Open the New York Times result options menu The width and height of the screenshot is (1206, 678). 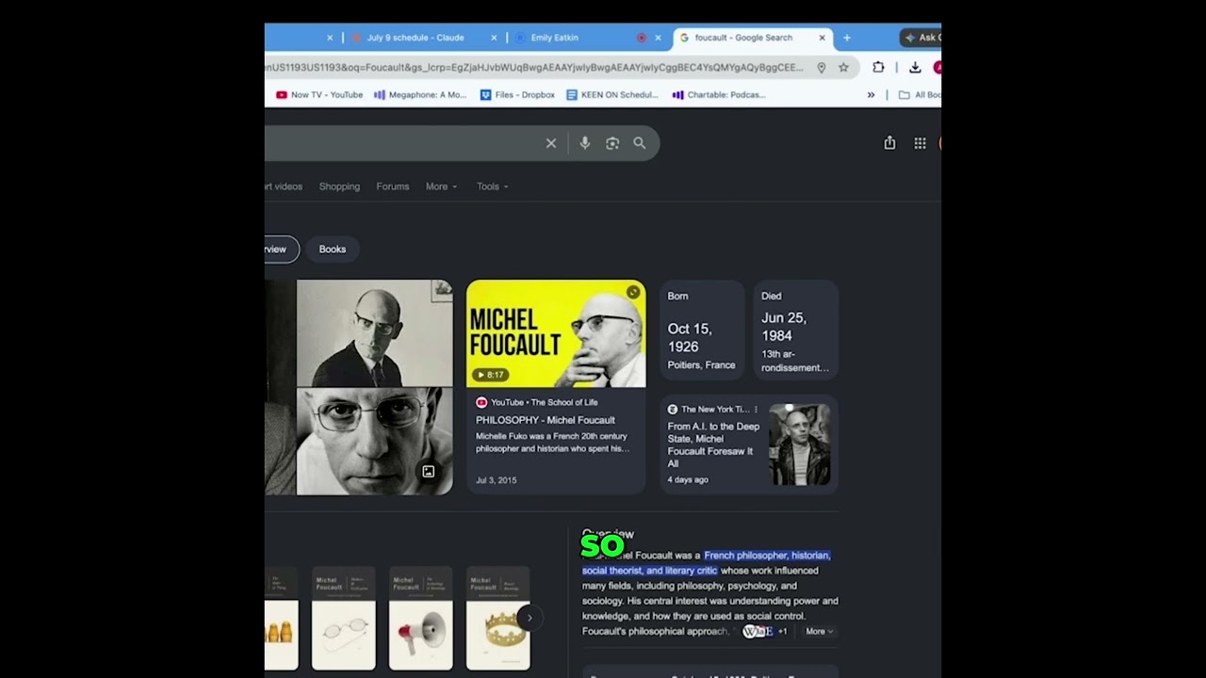pyautogui.click(x=756, y=410)
